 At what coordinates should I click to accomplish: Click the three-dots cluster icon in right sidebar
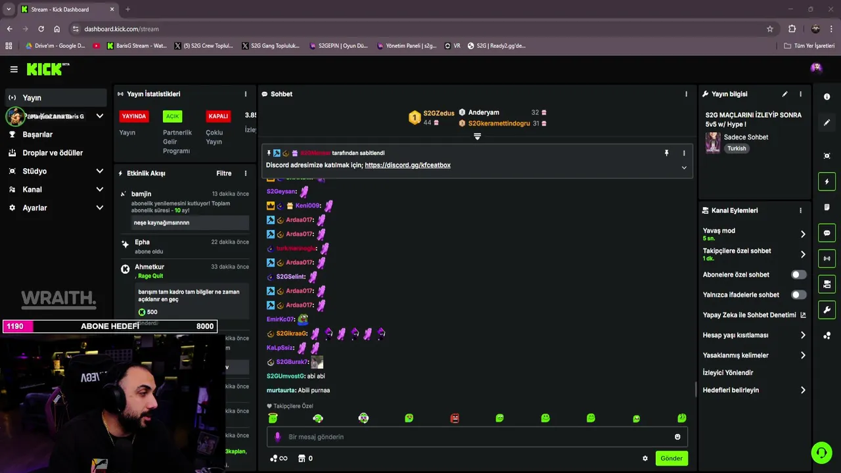[x=827, y=336]
